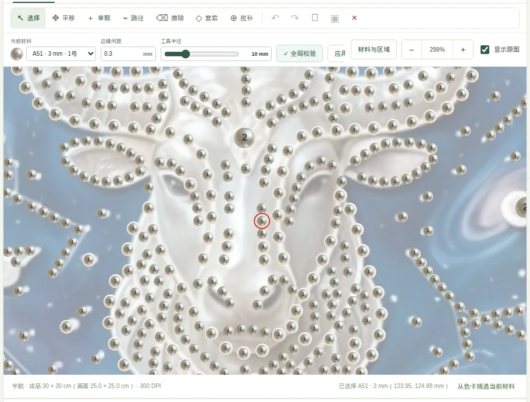Click 从色卡挑选当前材料 link
Screen dimensions: 530x402
click(486, 386)
